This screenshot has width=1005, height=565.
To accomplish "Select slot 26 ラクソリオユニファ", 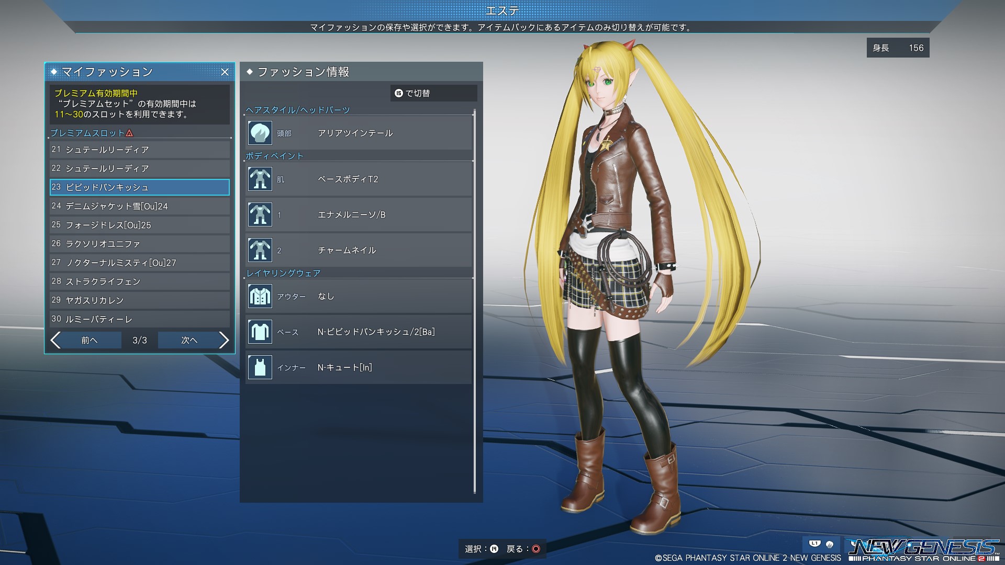I will pyautogui.click(x=140, y=244).
